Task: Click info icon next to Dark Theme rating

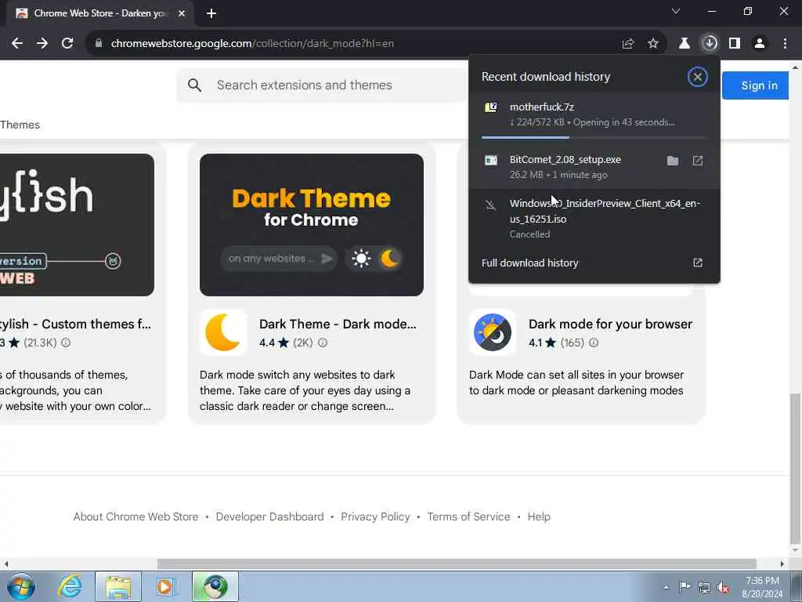Action: [x=322, y=343]
